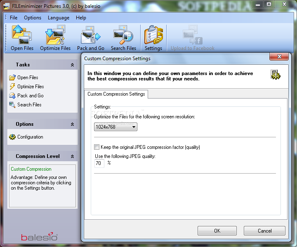The height and width of the screenshot is (247, 297).
Task: Open the File menu
Action: (x=14, y=18)
